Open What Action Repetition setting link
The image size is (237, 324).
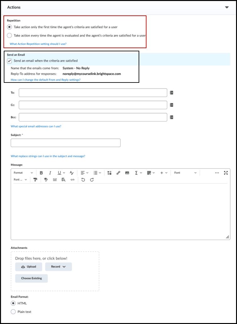click(x=38, y=44)
